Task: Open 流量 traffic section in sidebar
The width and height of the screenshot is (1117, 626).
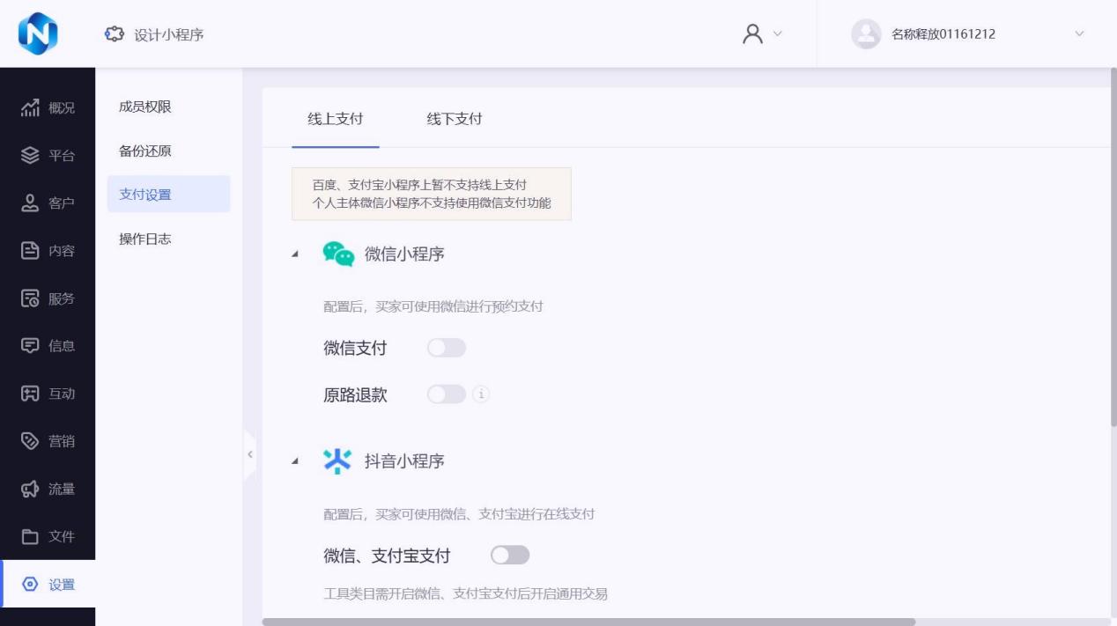Action: coord(48,489)
